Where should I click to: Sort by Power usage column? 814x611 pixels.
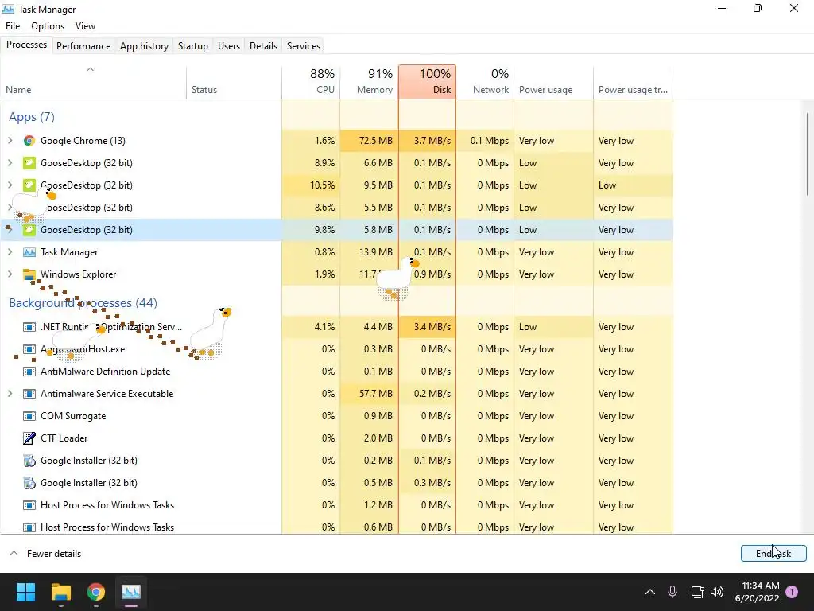pyautogui.click(x=554, y=83)
